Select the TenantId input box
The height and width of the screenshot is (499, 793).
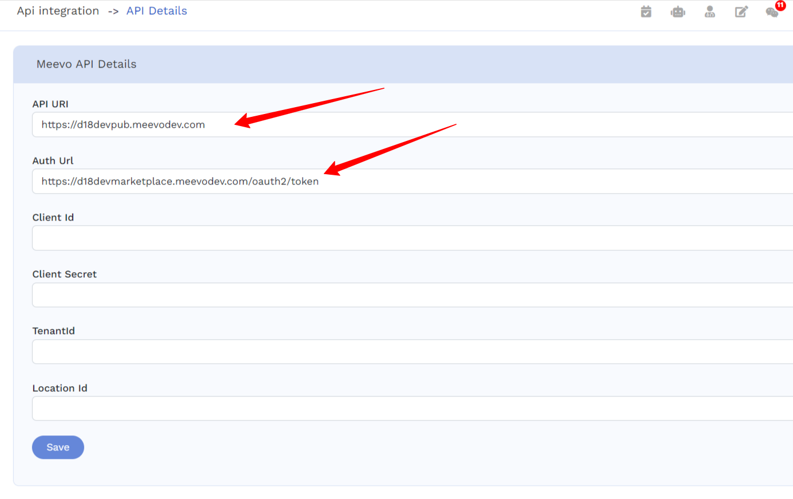[413, 351]
